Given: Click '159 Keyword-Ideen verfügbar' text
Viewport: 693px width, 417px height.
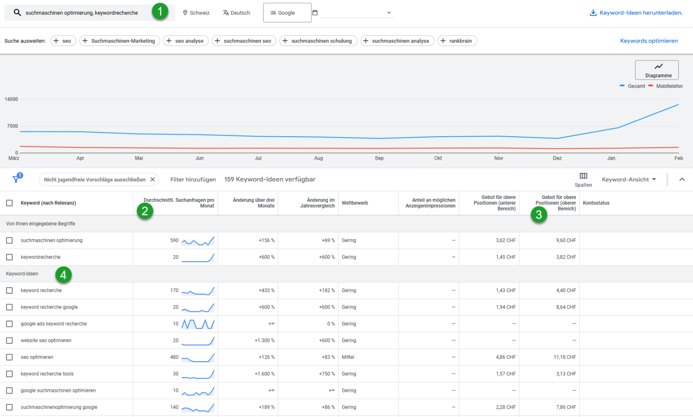Looking at the screenshot, I should point(270,180).
